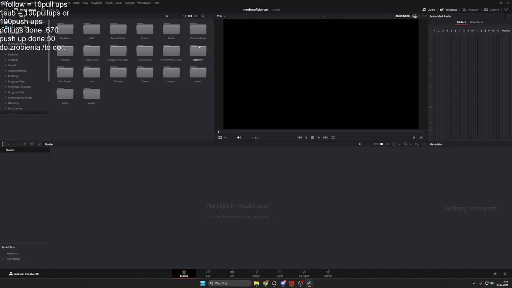Open the Fusion page
The width and height of the screenshot is (512, 288).
point(256,274)
